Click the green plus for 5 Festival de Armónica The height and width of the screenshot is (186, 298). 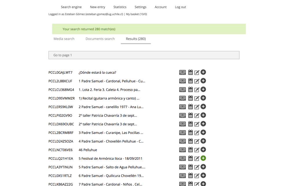tap(203, 158)
